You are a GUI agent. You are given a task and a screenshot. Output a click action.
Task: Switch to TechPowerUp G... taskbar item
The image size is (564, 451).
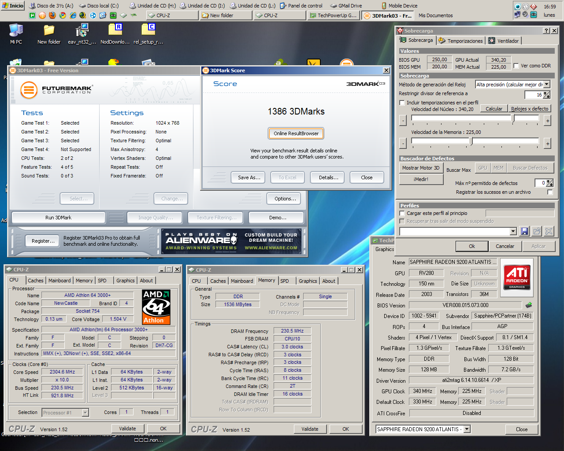tap(334, 15)
